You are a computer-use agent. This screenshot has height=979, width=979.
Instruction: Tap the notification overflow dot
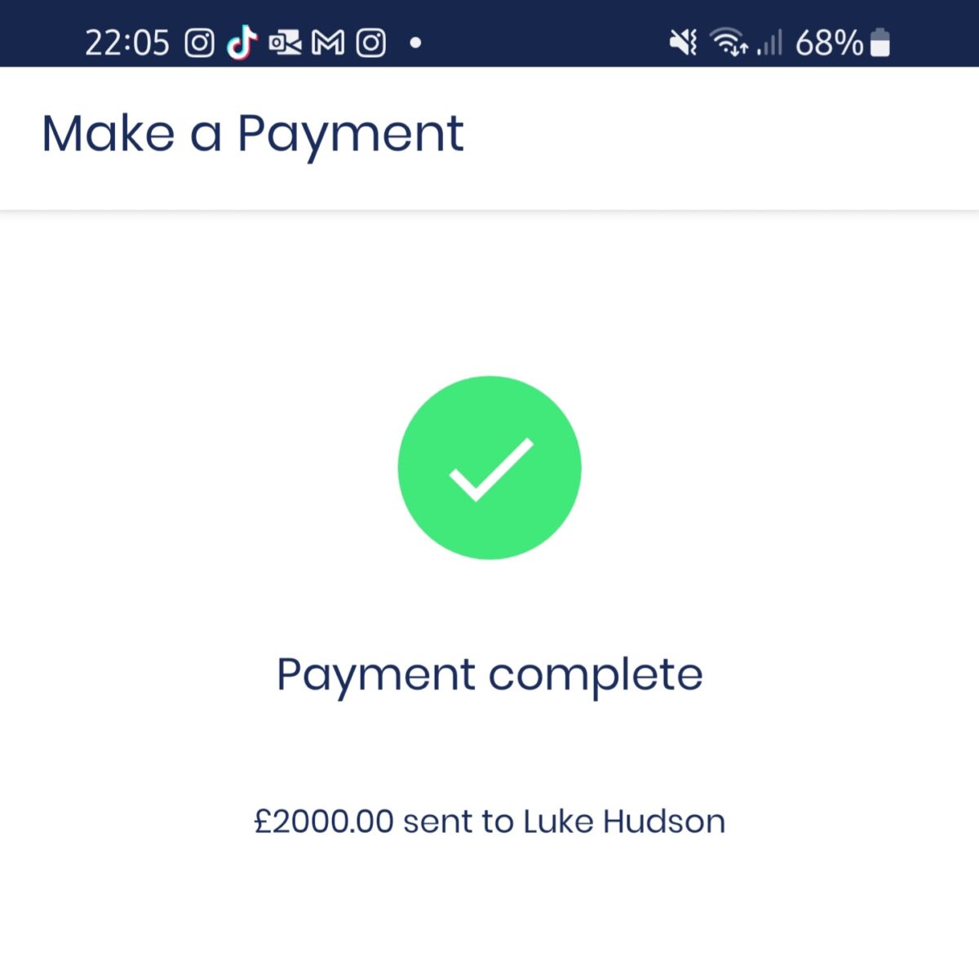(x=415, y=42)
